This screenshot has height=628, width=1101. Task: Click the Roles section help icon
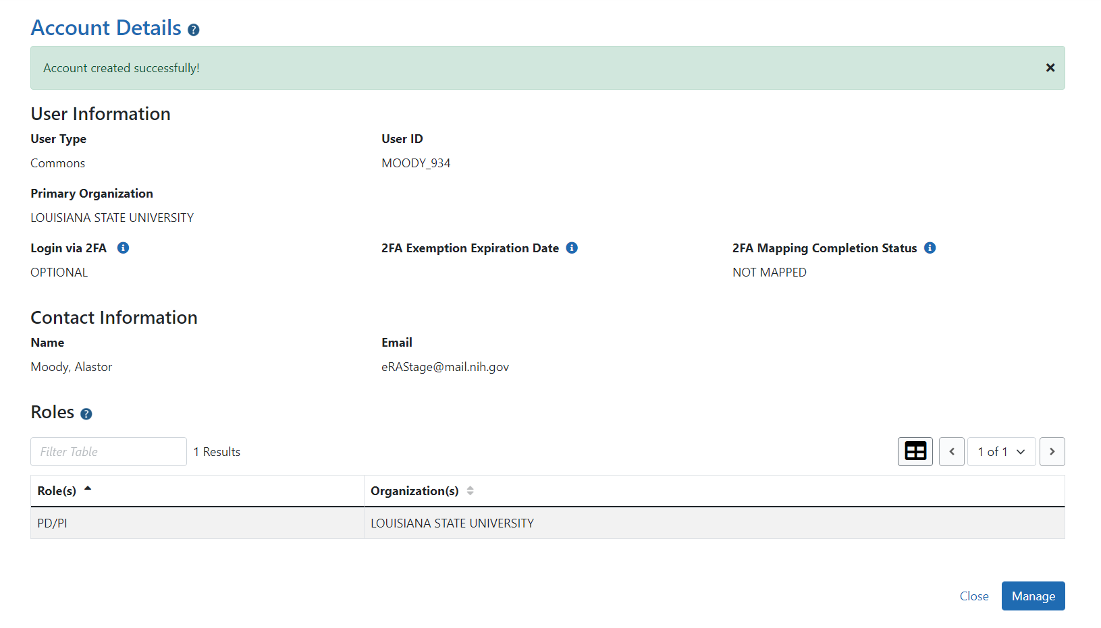86,414
